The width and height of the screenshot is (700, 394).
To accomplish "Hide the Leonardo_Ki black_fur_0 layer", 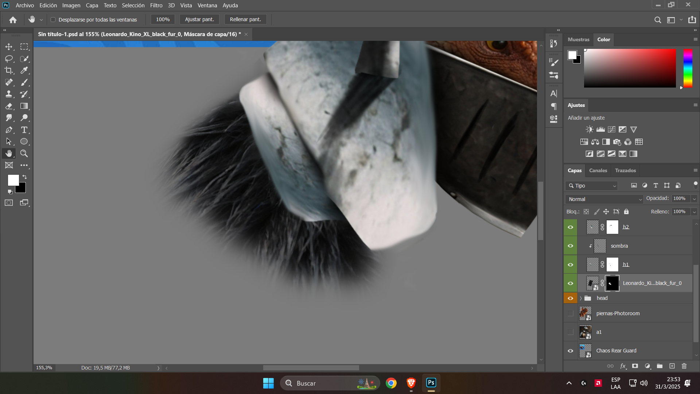I will pos(571,283).
